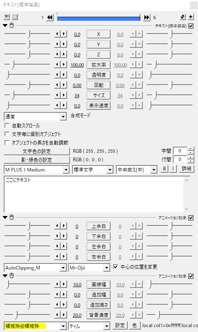The width and height of the screenshot is (198, 332).
Task: Click the camera control icon at top left
Action: (x=7, y=17)
